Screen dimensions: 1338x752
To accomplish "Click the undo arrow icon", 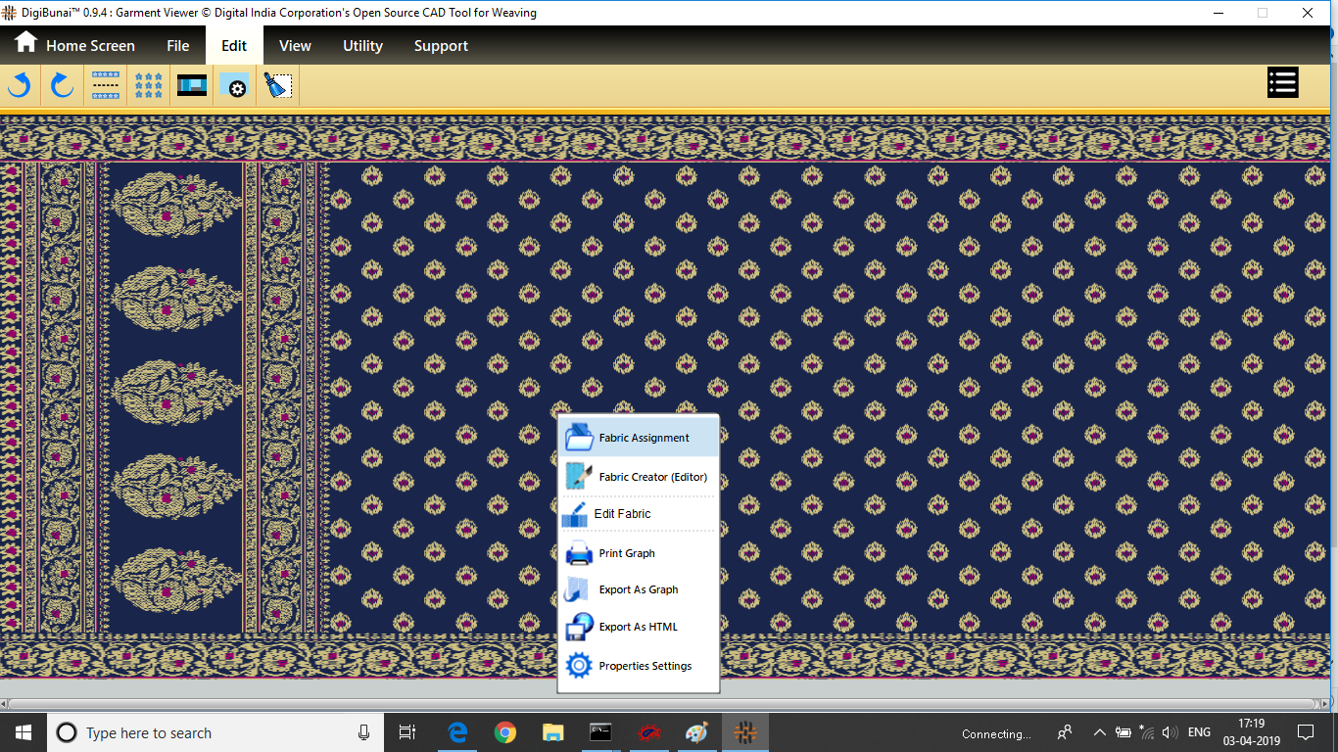I will pos(20,86).
